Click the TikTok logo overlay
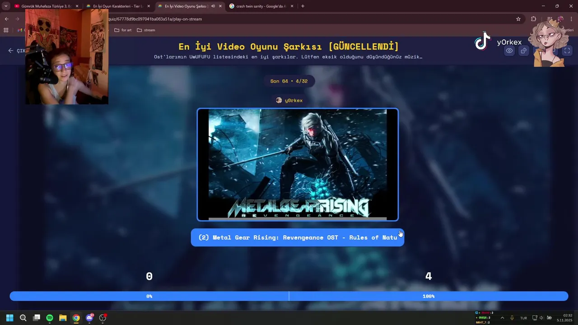Image resolution: width=578 pixels, height=325 pixels. pos(482,41)
